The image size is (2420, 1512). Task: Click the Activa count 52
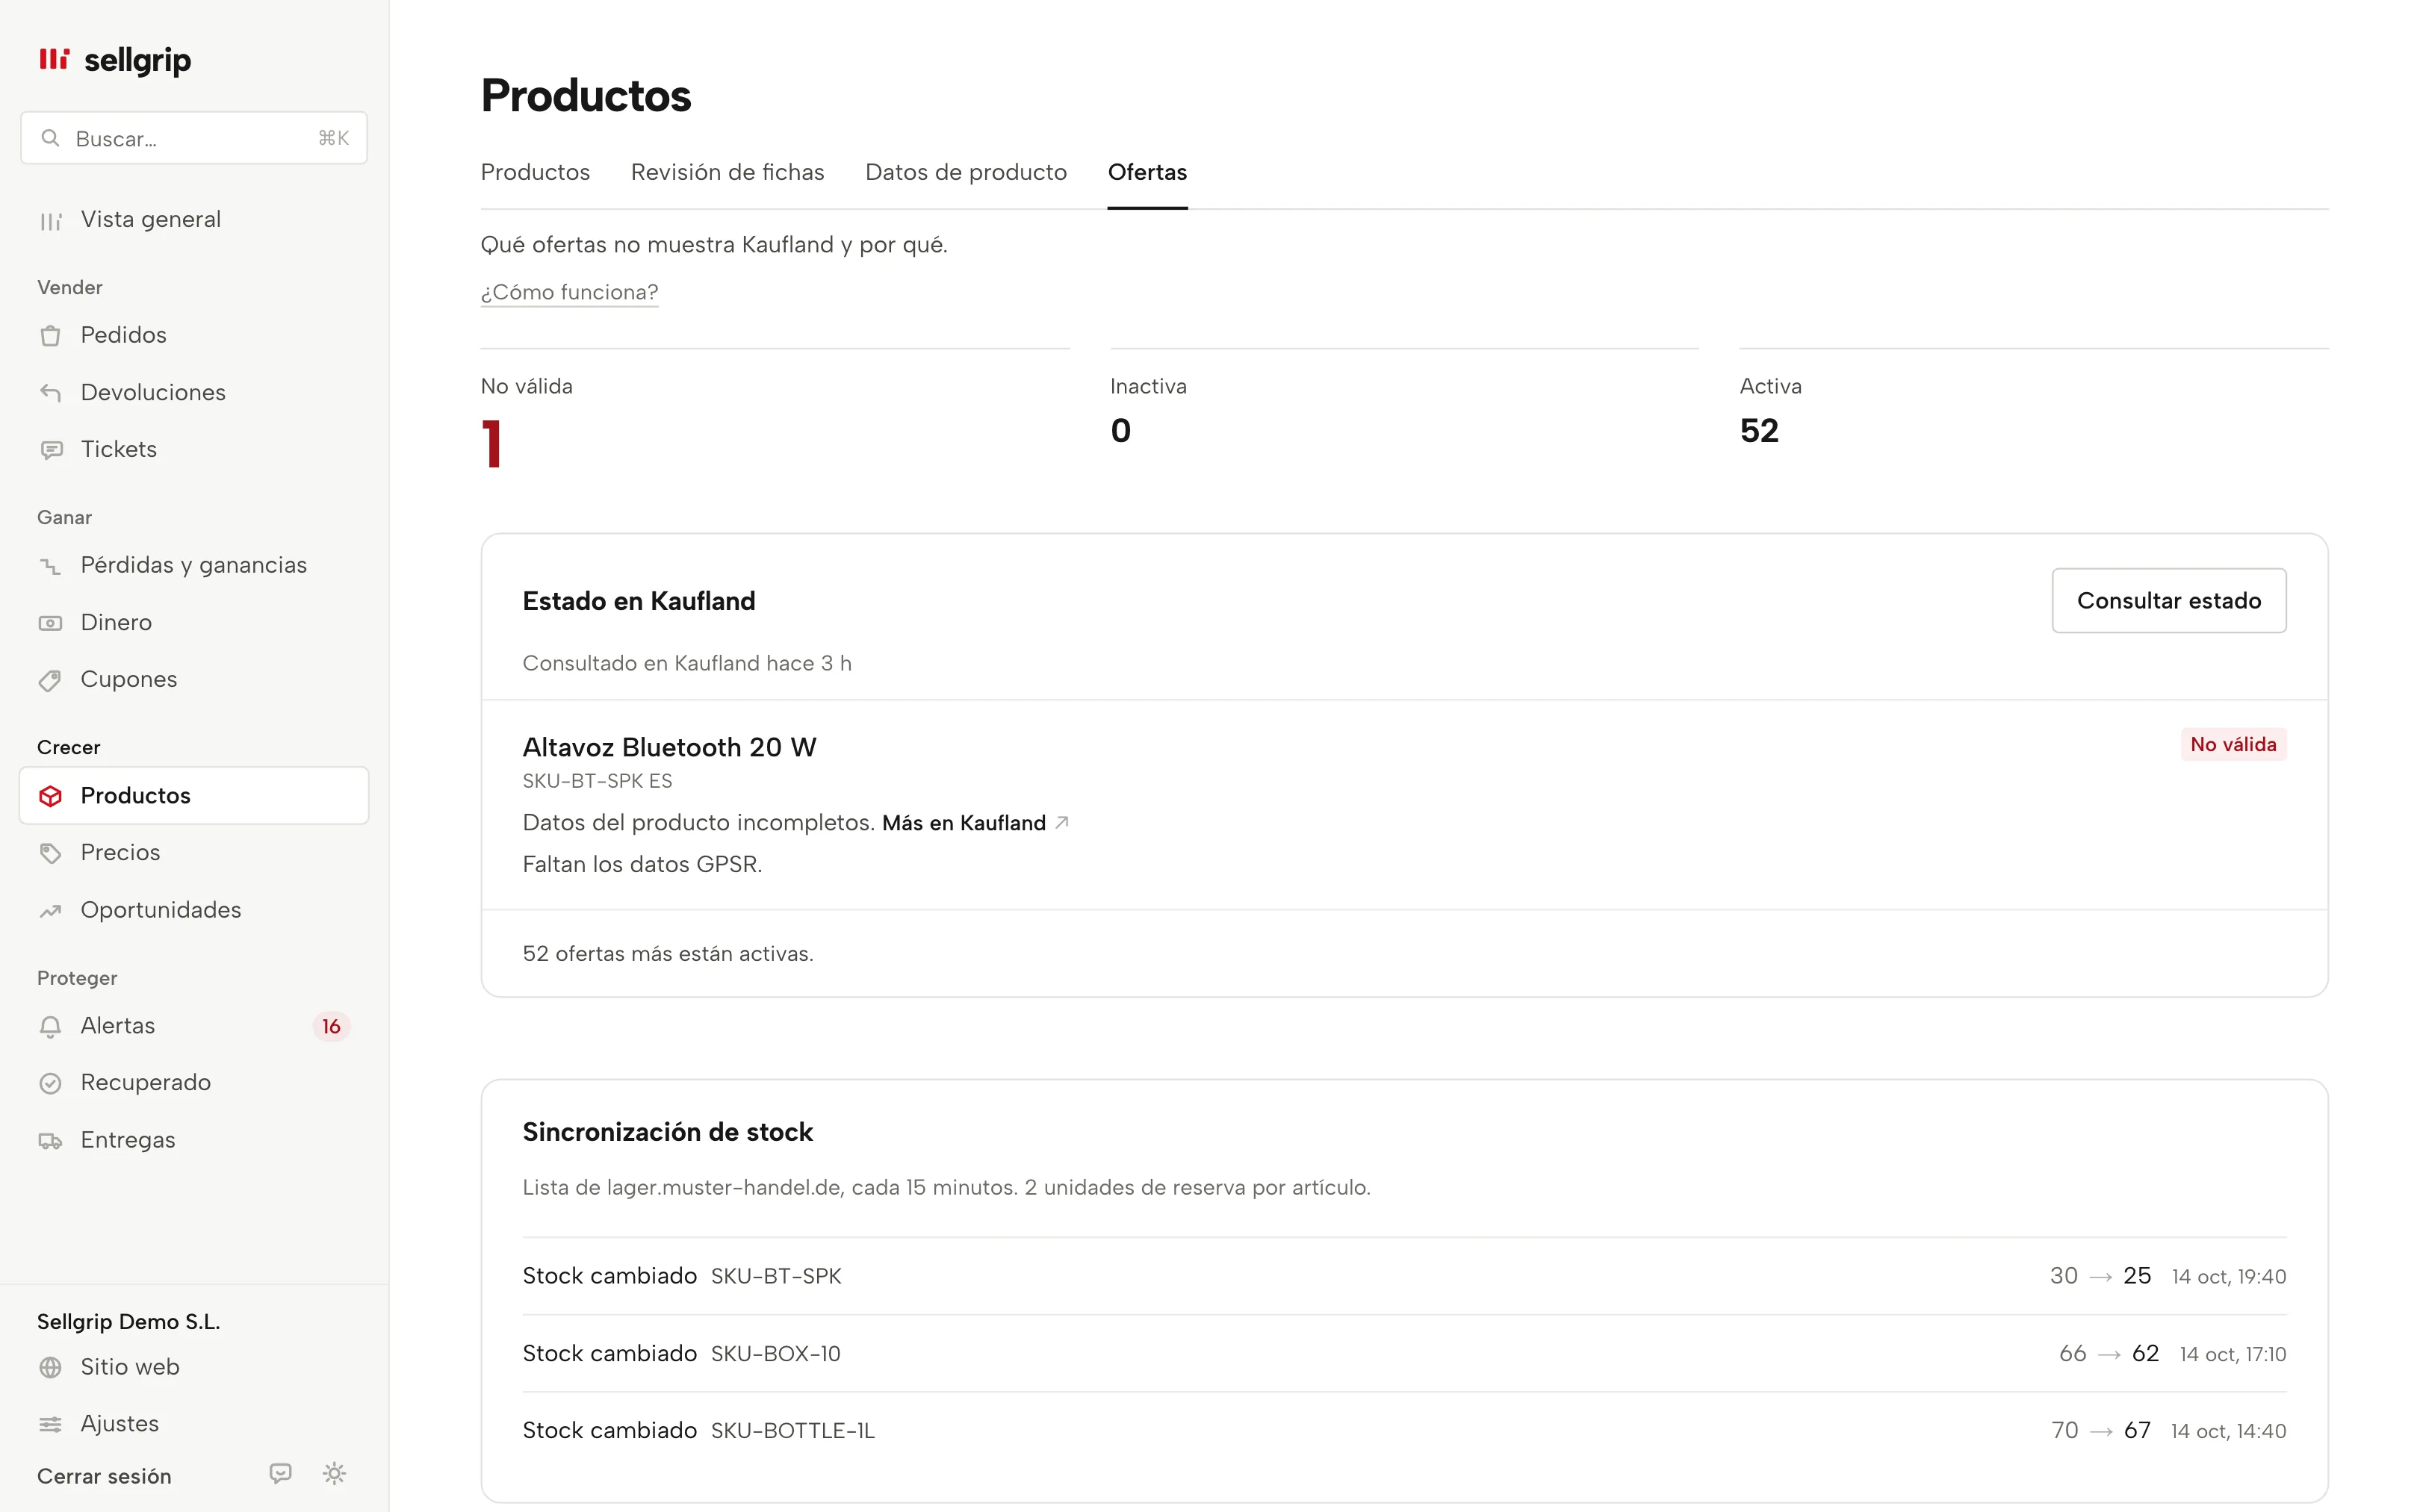click(1759, 431)
